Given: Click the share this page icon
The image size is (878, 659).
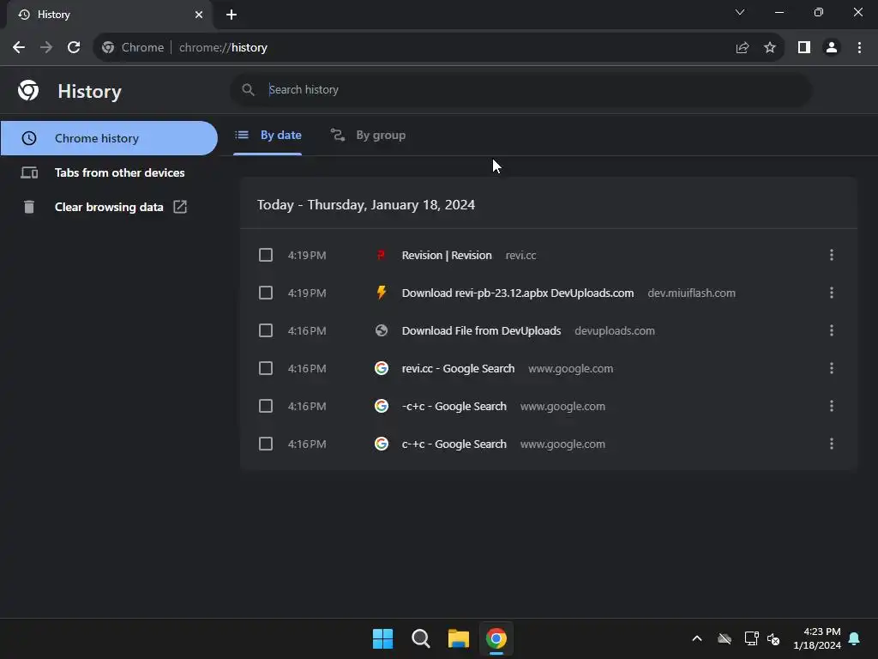Looking at the screenshot, I should [743, 48].
